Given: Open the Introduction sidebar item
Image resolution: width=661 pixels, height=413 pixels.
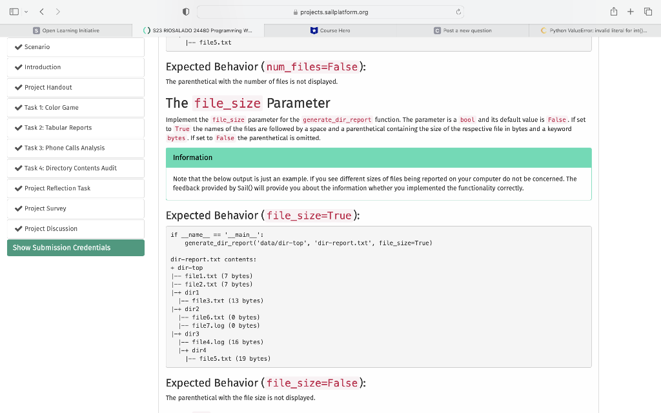Looking at the screenshot, I should (x=76, y=67).
